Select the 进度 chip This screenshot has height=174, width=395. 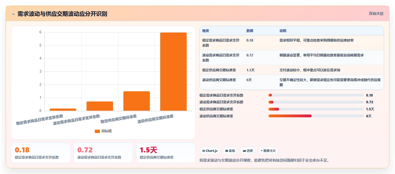coord(248,151)
